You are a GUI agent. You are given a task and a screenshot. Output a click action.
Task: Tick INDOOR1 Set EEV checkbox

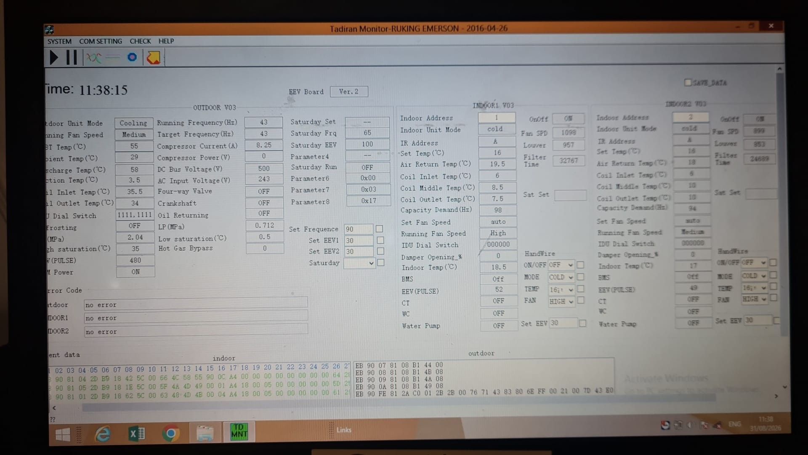tap(582, 323)
